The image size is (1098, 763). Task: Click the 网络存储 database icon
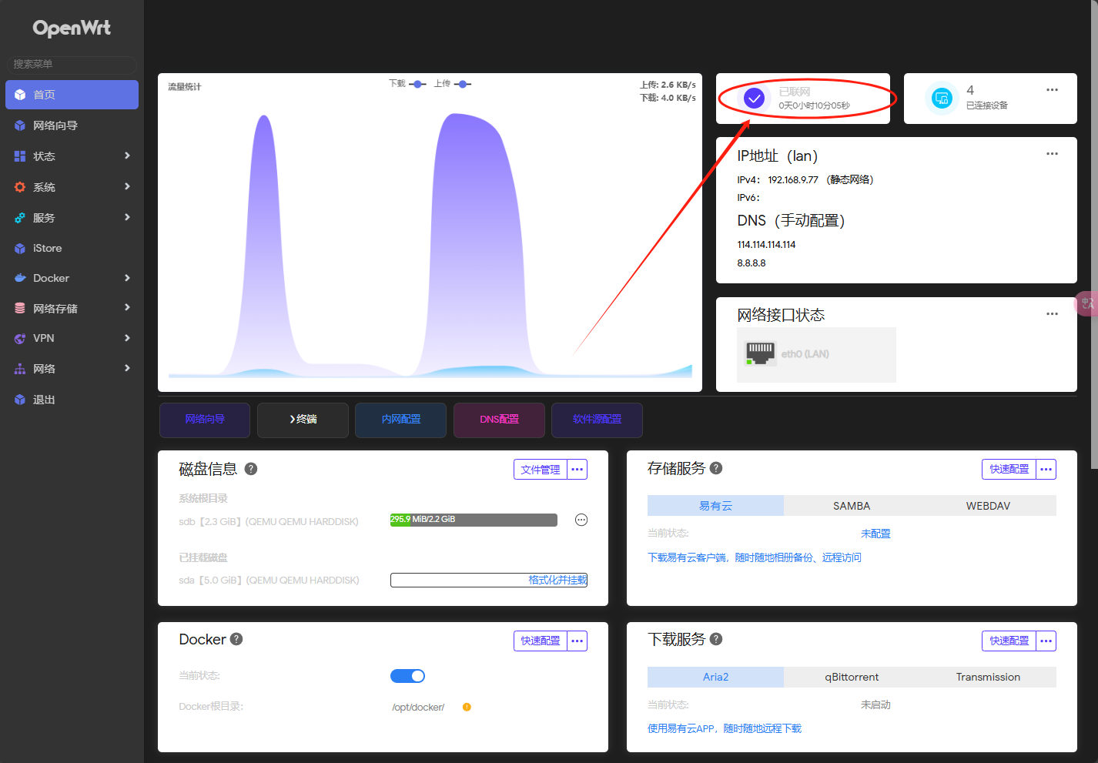(x=20, y=308)
